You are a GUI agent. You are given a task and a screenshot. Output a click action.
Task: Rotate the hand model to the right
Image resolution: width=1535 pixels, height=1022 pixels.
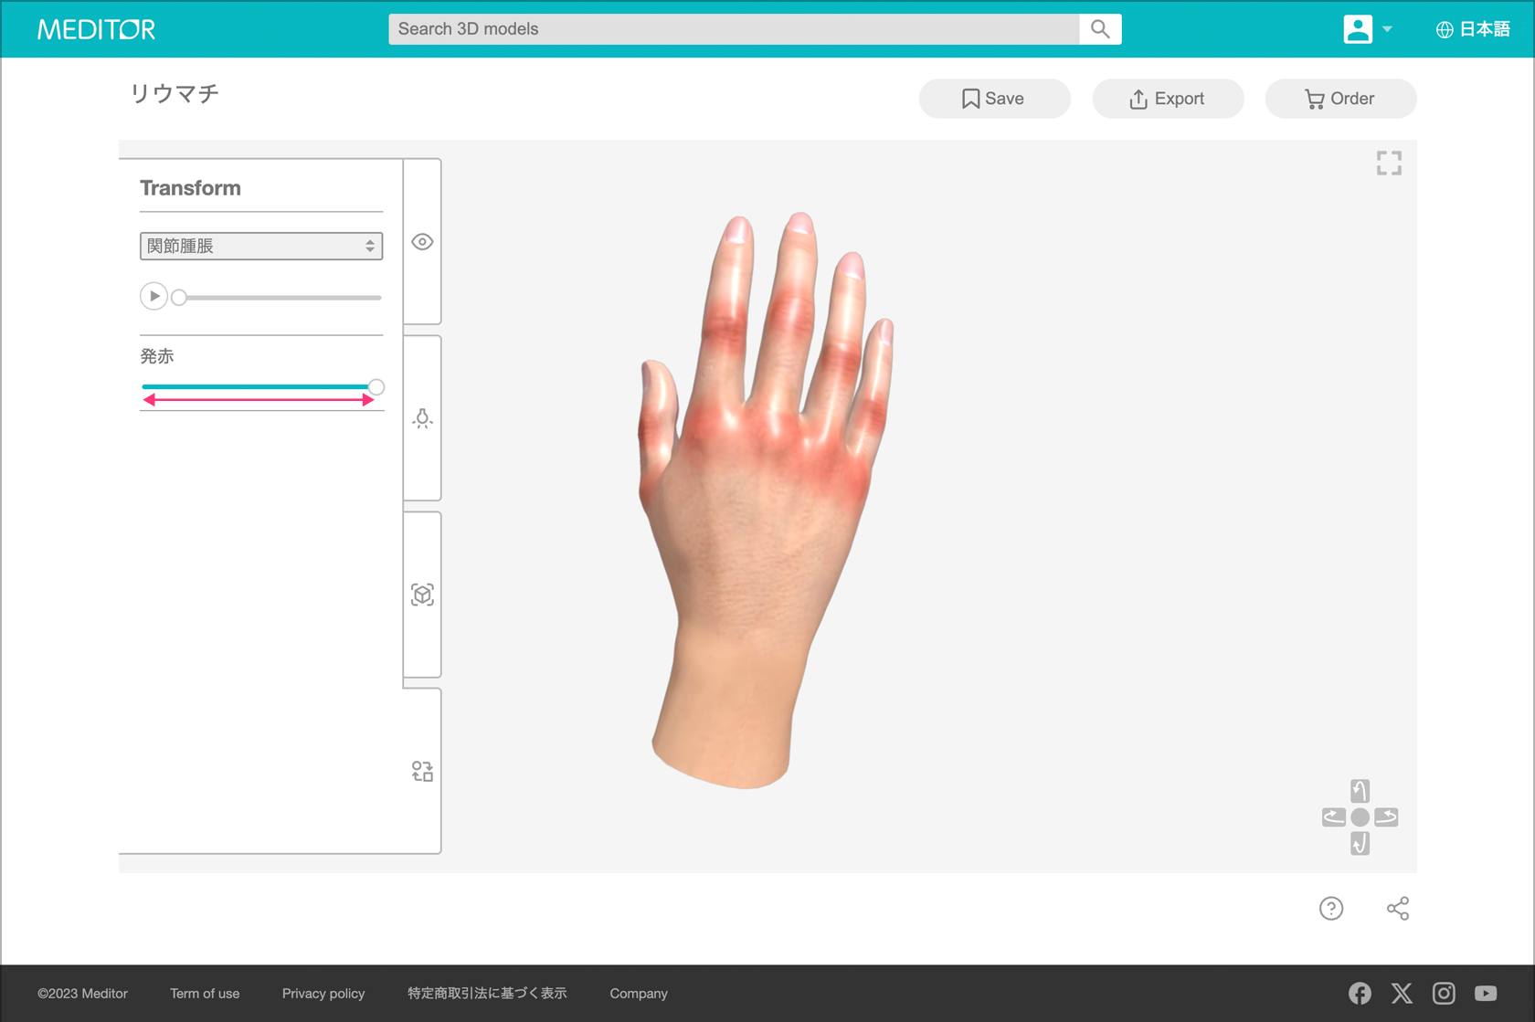[x=1386, y=817]
